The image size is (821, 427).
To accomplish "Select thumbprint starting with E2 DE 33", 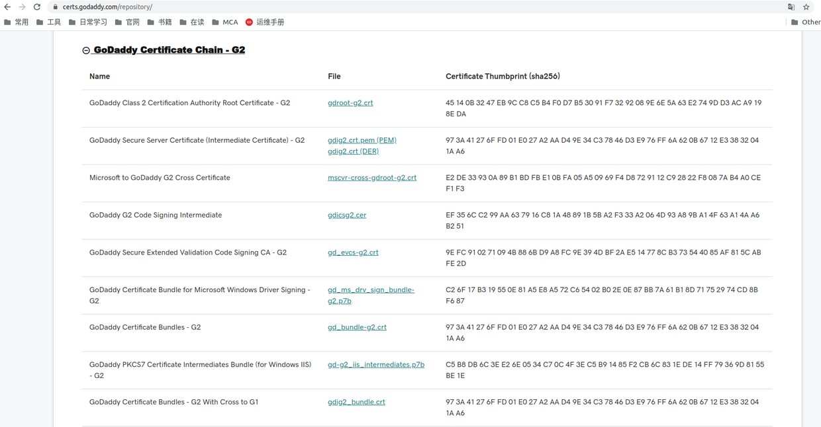I will coord(603,183).
